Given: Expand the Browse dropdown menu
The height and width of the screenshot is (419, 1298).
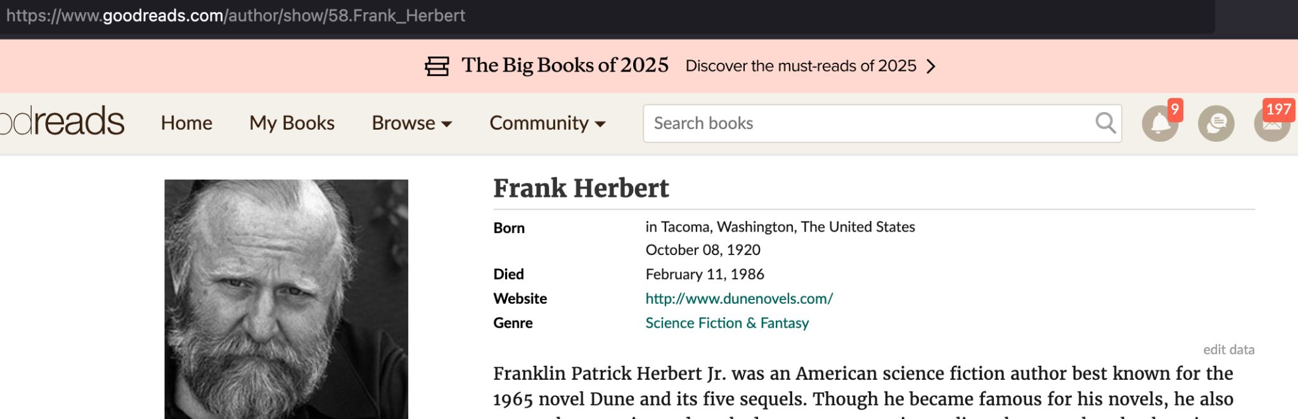Looking at the screenshot, I should [x=411, y=123].
